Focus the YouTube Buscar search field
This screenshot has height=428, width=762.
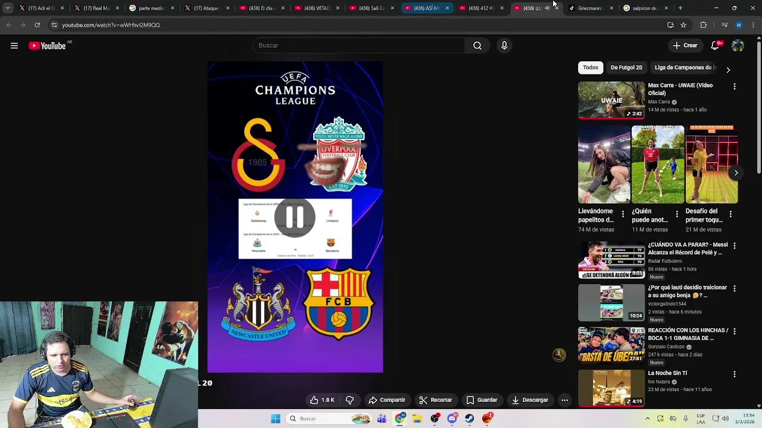click(358, 45)
